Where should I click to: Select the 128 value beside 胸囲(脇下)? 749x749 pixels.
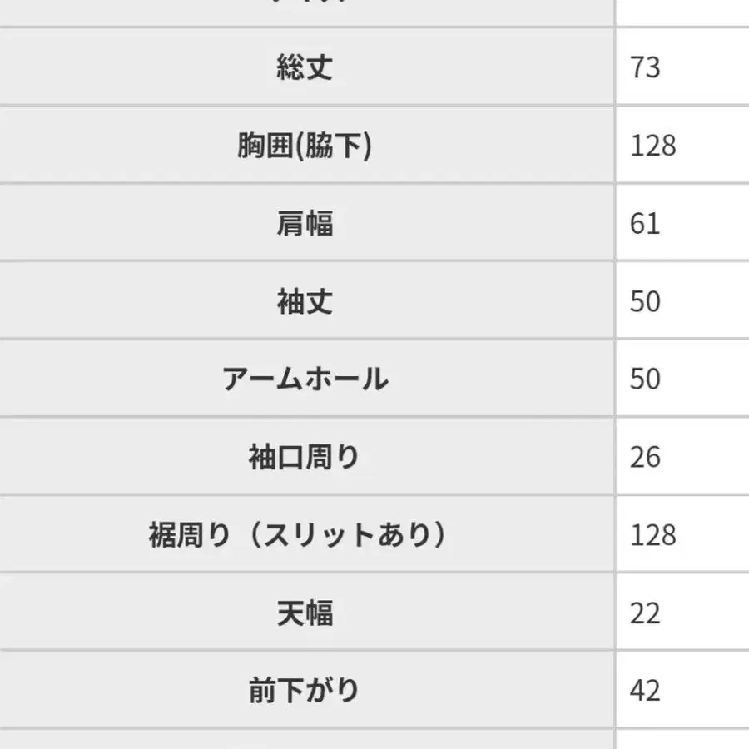coord(653,146)
